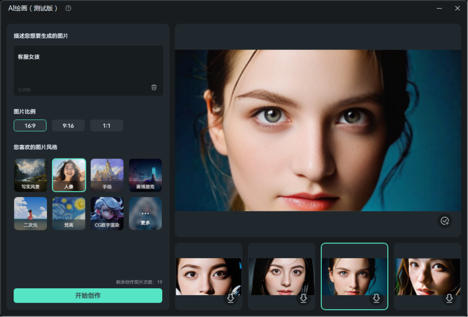Open the first generated face thumbnail
The height and width of the screenshot is (317, 468).
pyautogui.click(x=208, y=275)
